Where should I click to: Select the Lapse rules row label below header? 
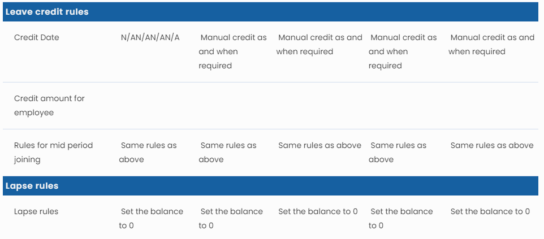click(36, 211)
